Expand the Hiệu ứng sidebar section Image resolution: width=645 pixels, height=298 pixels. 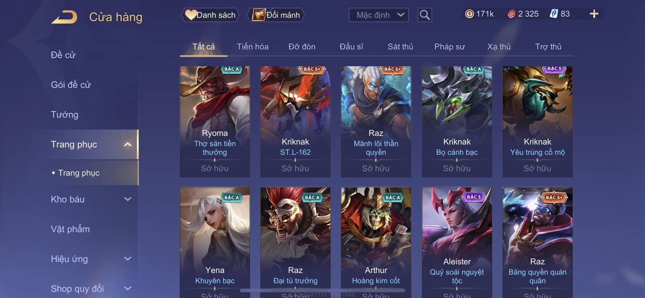pyautogui.click(x=127, y=259)
